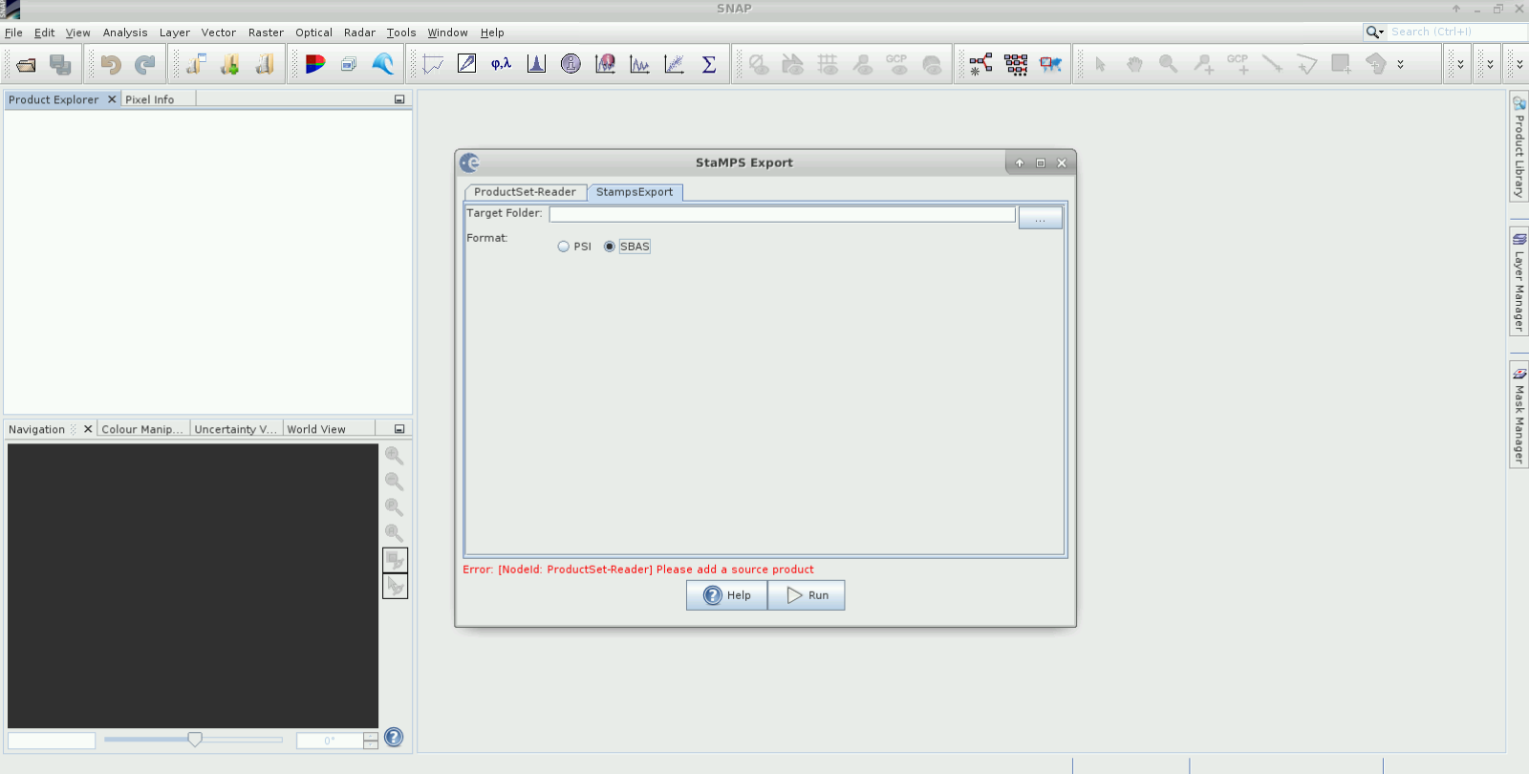Click the world map subset icon
Viewport: 1529px width, 774px height.
click(1051, 64)
